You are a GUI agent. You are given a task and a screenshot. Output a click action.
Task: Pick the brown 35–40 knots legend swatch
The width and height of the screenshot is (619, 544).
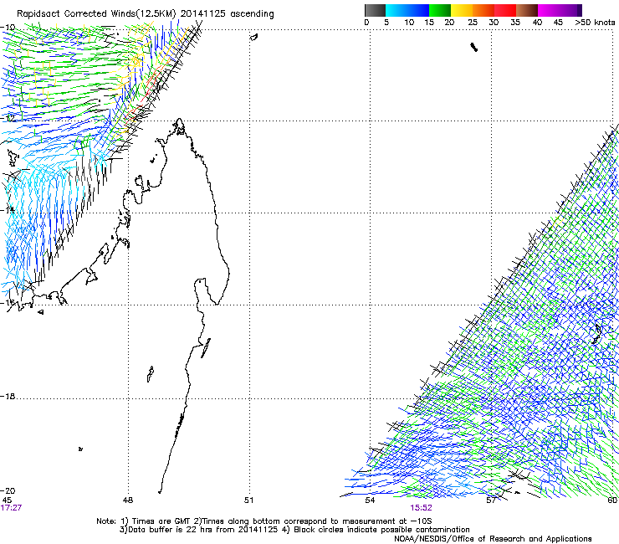pyautogui.click(x=527, y=10)
